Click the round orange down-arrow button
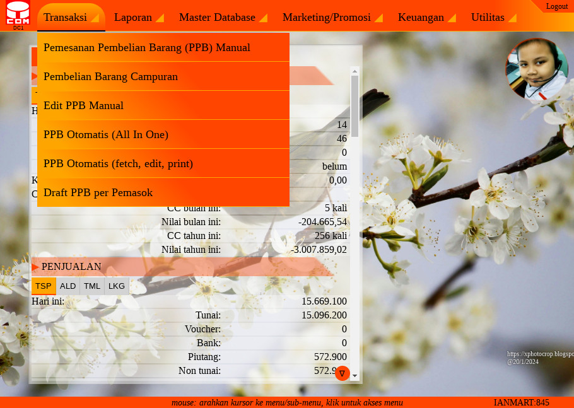 point(342,373)
